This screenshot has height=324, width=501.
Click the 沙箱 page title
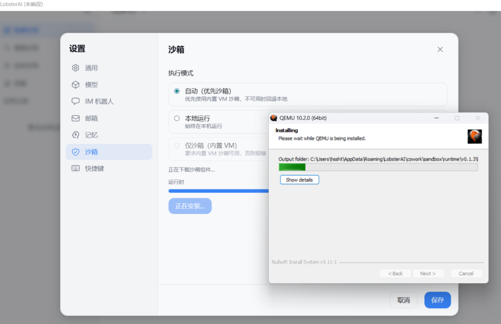pyautogui.click(x=176, y=50)
